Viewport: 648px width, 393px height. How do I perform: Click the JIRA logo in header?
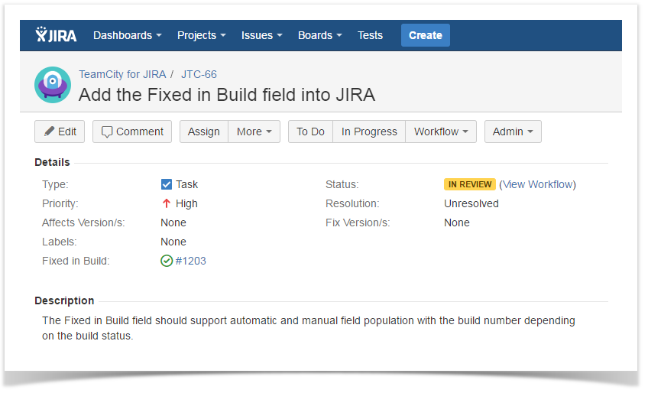(x=56, y=35)
